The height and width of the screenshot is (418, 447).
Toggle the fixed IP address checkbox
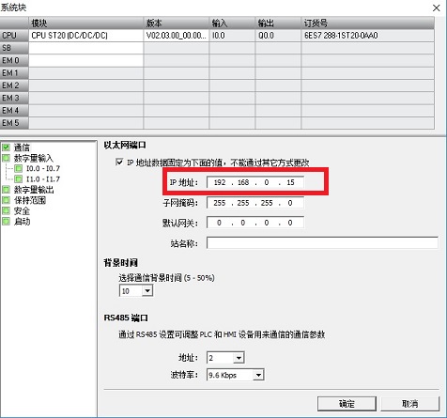119,163
